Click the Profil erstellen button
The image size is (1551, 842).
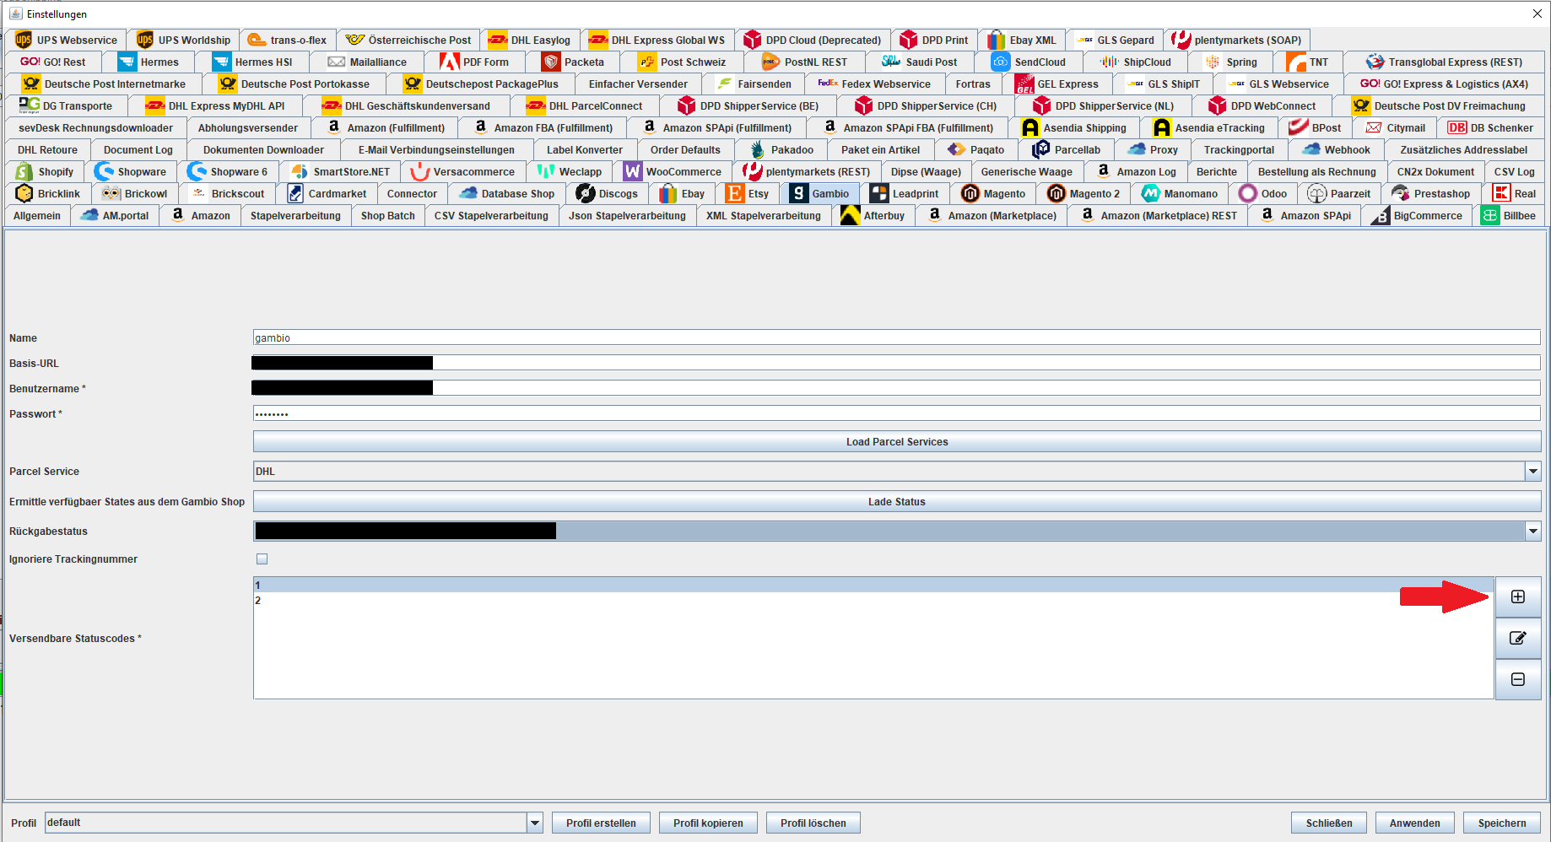pos(601,823)
